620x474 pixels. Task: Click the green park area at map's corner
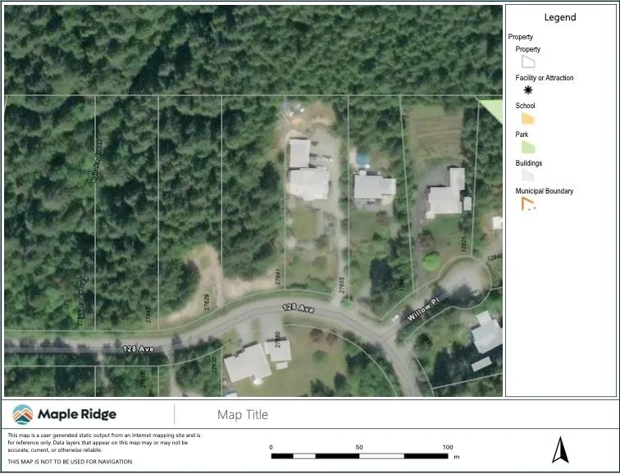click(492, 110)
